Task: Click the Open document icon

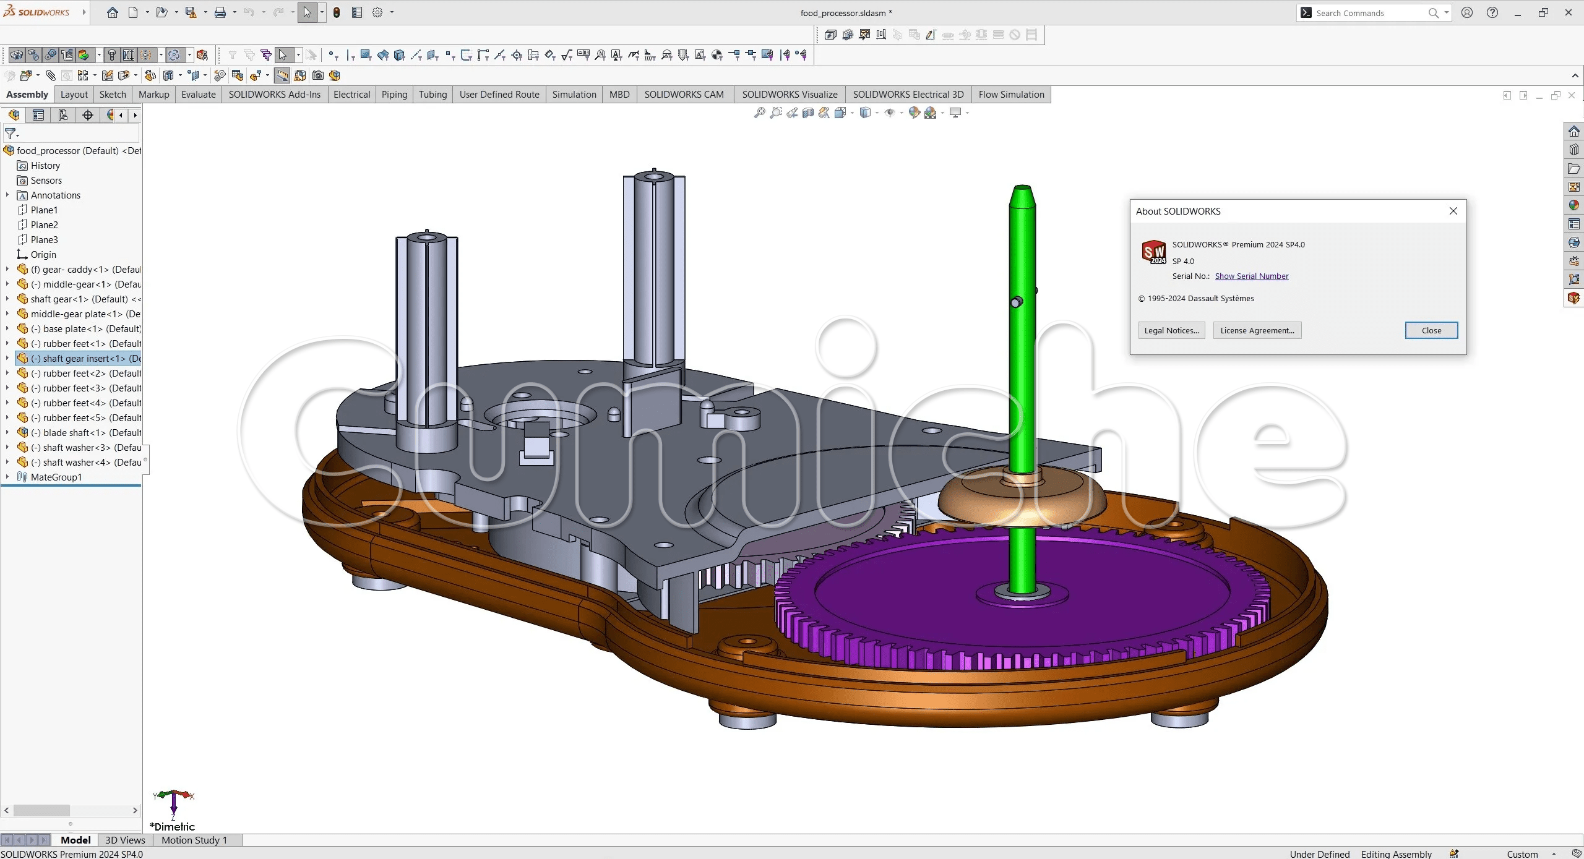Action: [161, 12]
